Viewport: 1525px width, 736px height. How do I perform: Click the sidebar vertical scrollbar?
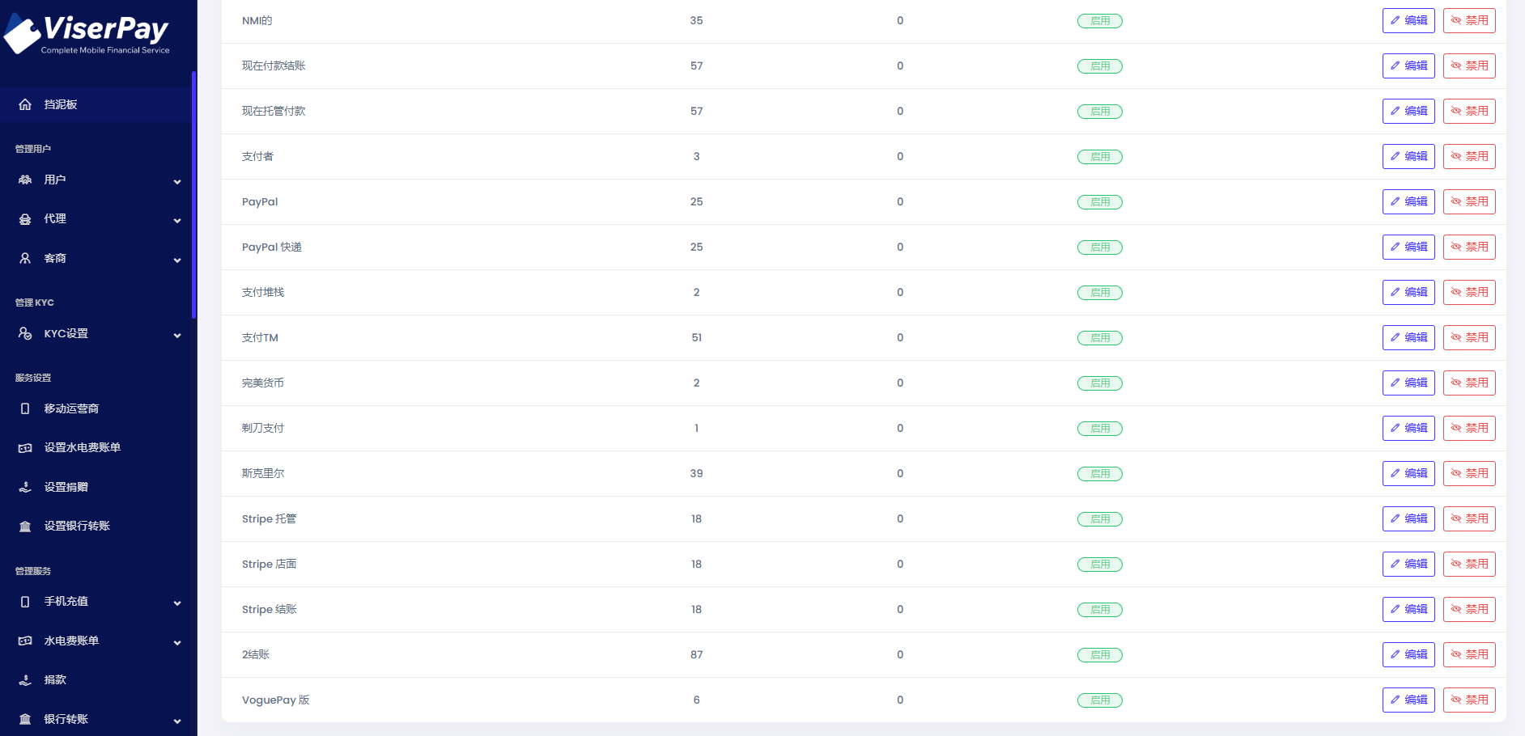point(194,195)
